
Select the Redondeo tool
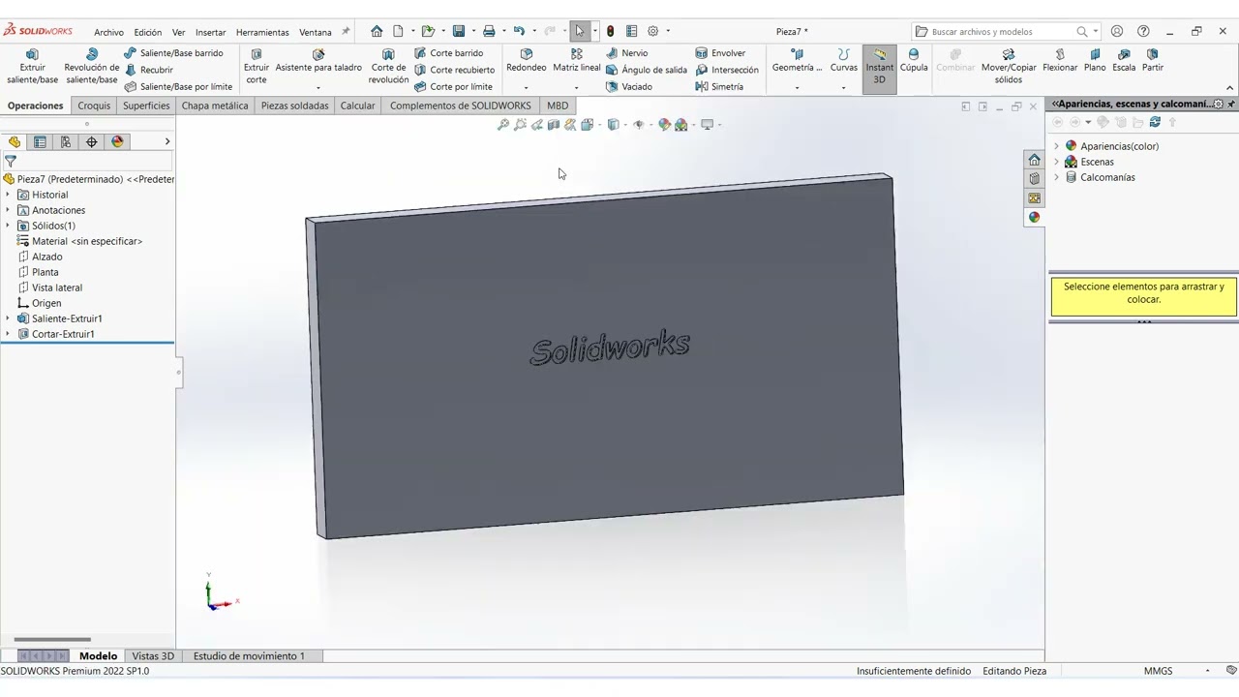[527, 61]
